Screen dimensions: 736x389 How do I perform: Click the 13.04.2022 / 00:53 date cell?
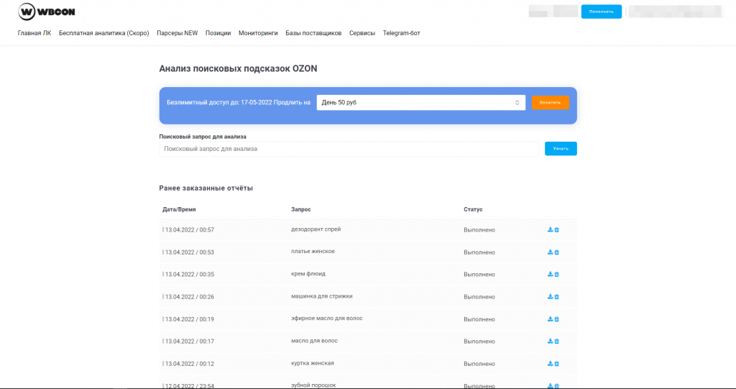pos(190,252)
